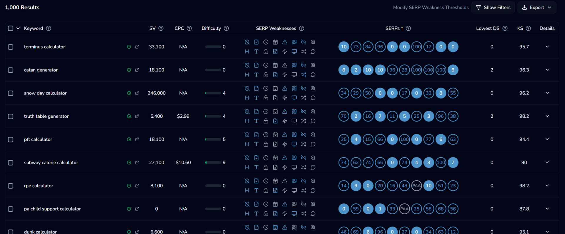Click the help icon beside Lowest DS
Screen dimensions: 565x234
click(x=505, y=28)
